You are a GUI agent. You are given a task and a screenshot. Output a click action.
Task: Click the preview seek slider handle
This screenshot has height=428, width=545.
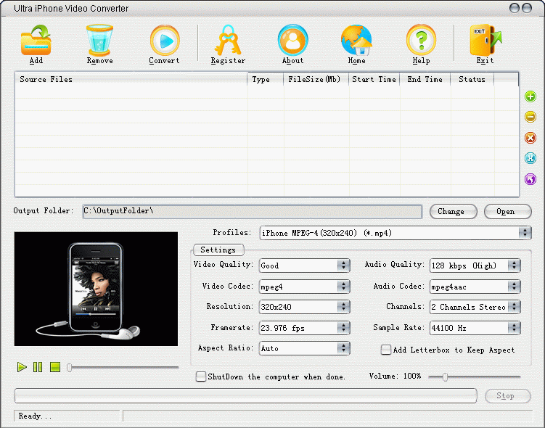70,368
